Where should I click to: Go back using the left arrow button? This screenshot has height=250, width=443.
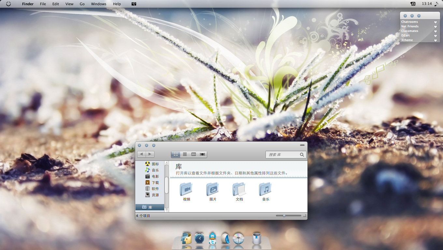(142, 154)
